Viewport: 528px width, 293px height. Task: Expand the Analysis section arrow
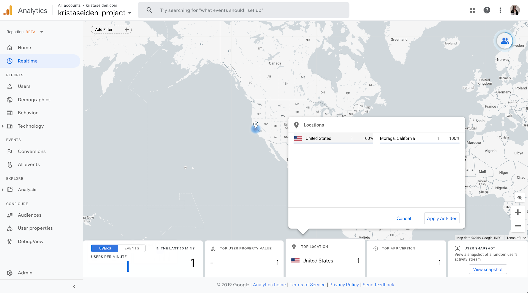click(x=3, y=190)
